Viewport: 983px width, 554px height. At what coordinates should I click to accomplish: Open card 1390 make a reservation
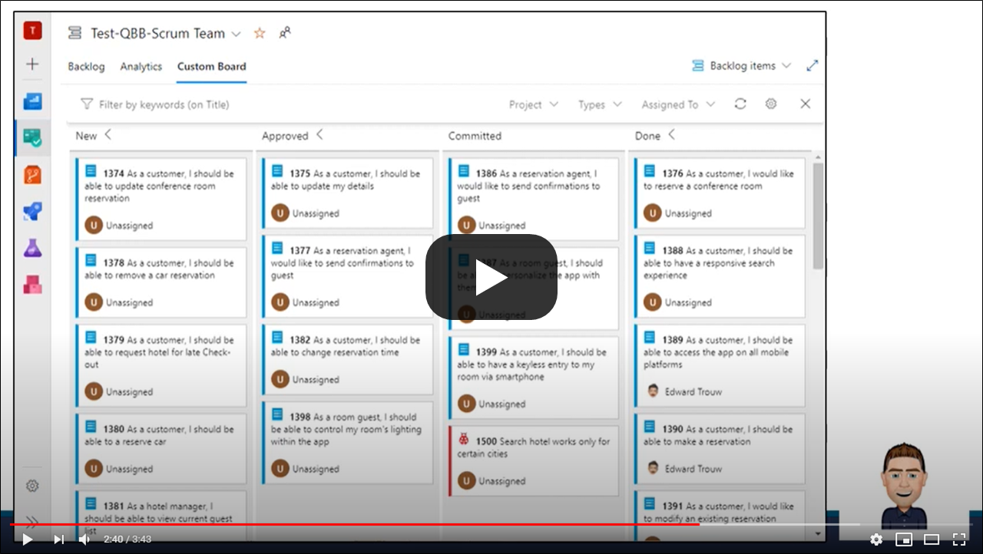(x=720, y=449)
